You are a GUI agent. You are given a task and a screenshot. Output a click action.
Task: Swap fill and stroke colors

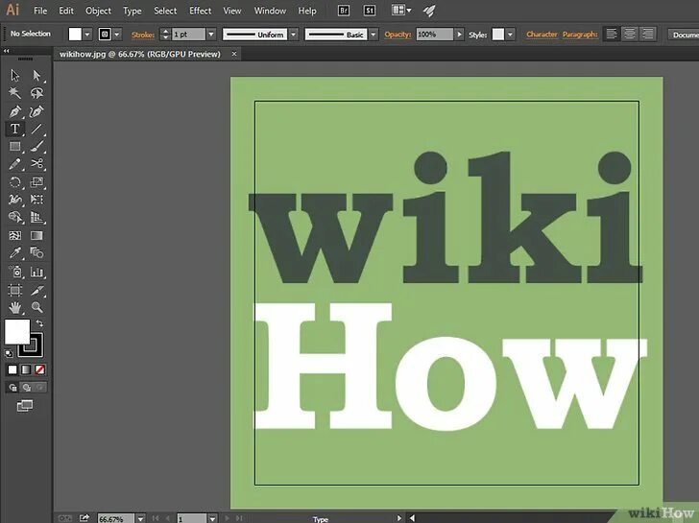click(x=39, y=323)
